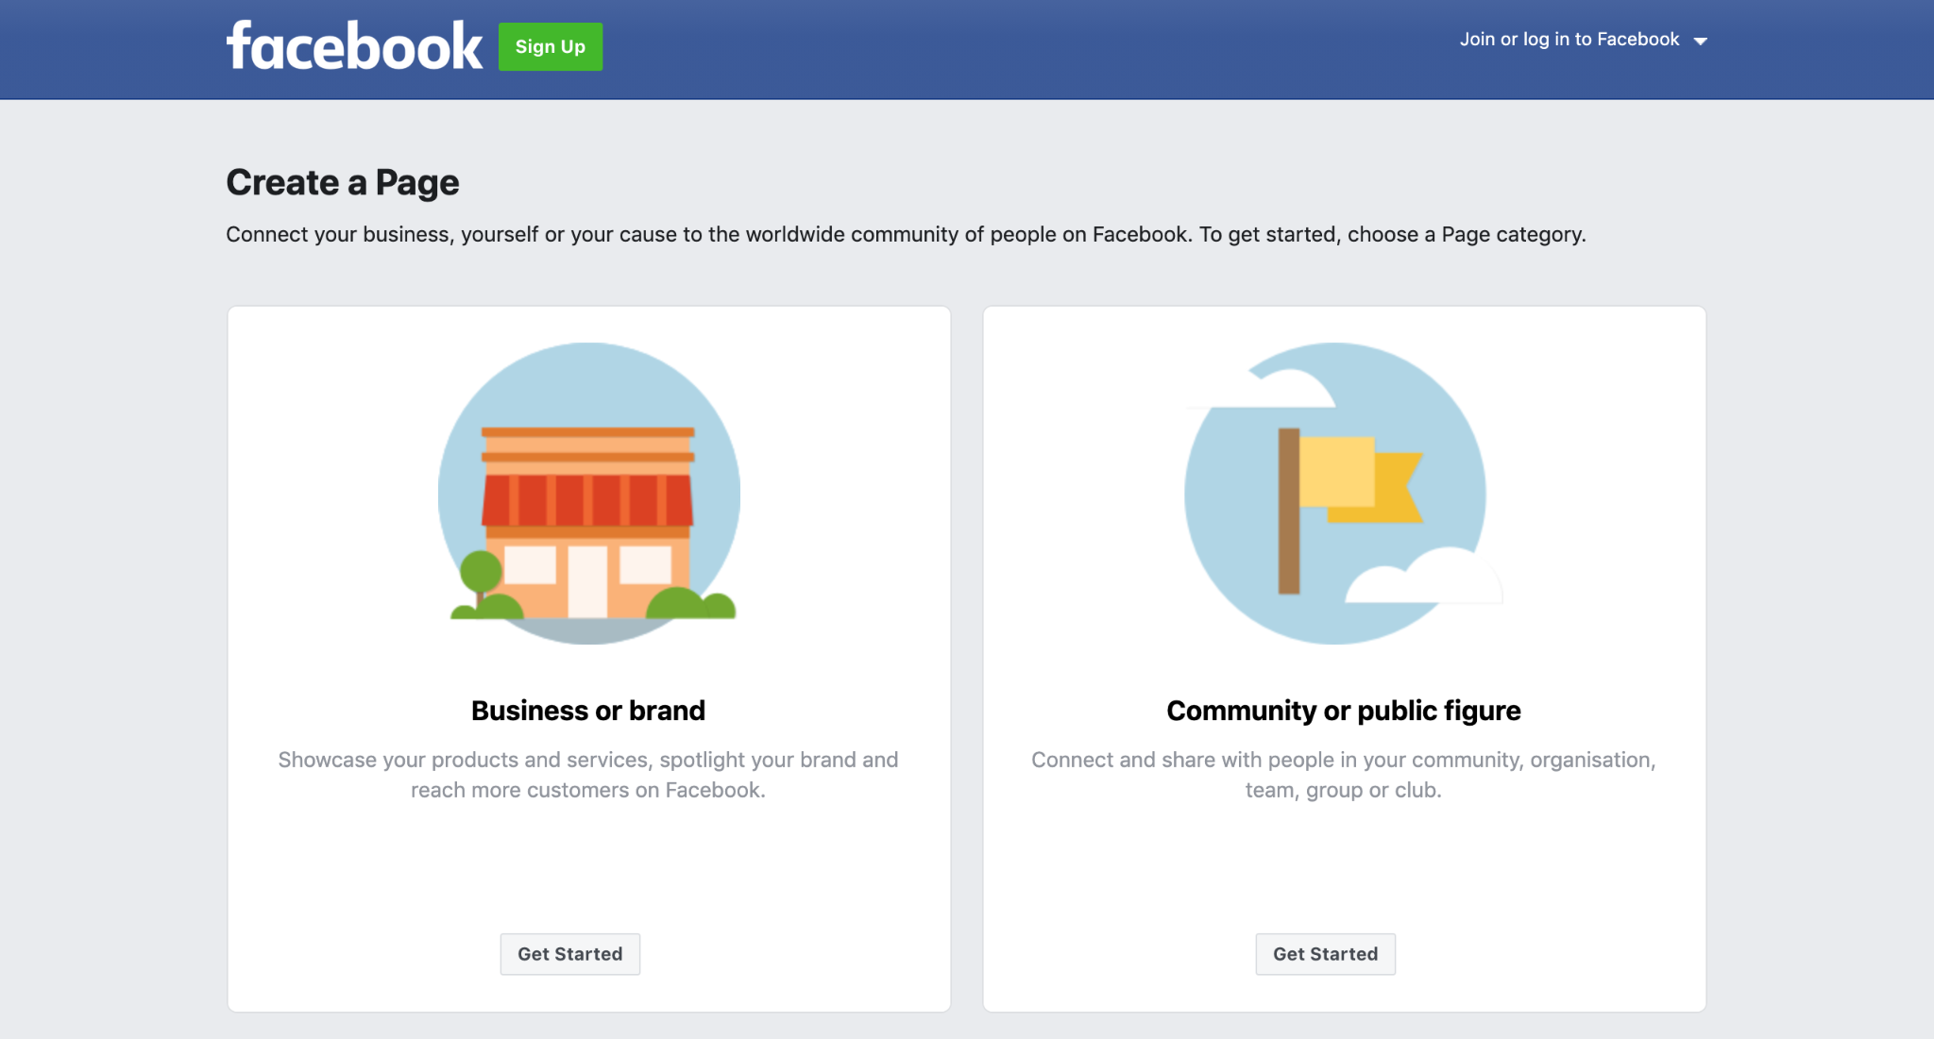
Task: Select the Business or brand heading
Action: (x=587, y=711)
